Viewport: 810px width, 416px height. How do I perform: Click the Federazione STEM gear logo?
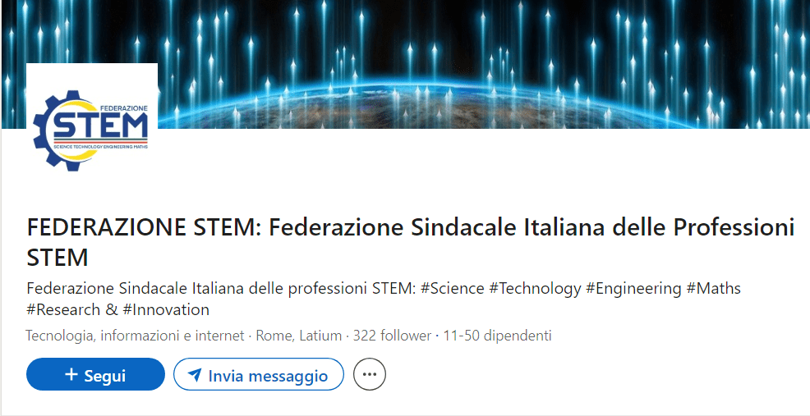(91, 128)
